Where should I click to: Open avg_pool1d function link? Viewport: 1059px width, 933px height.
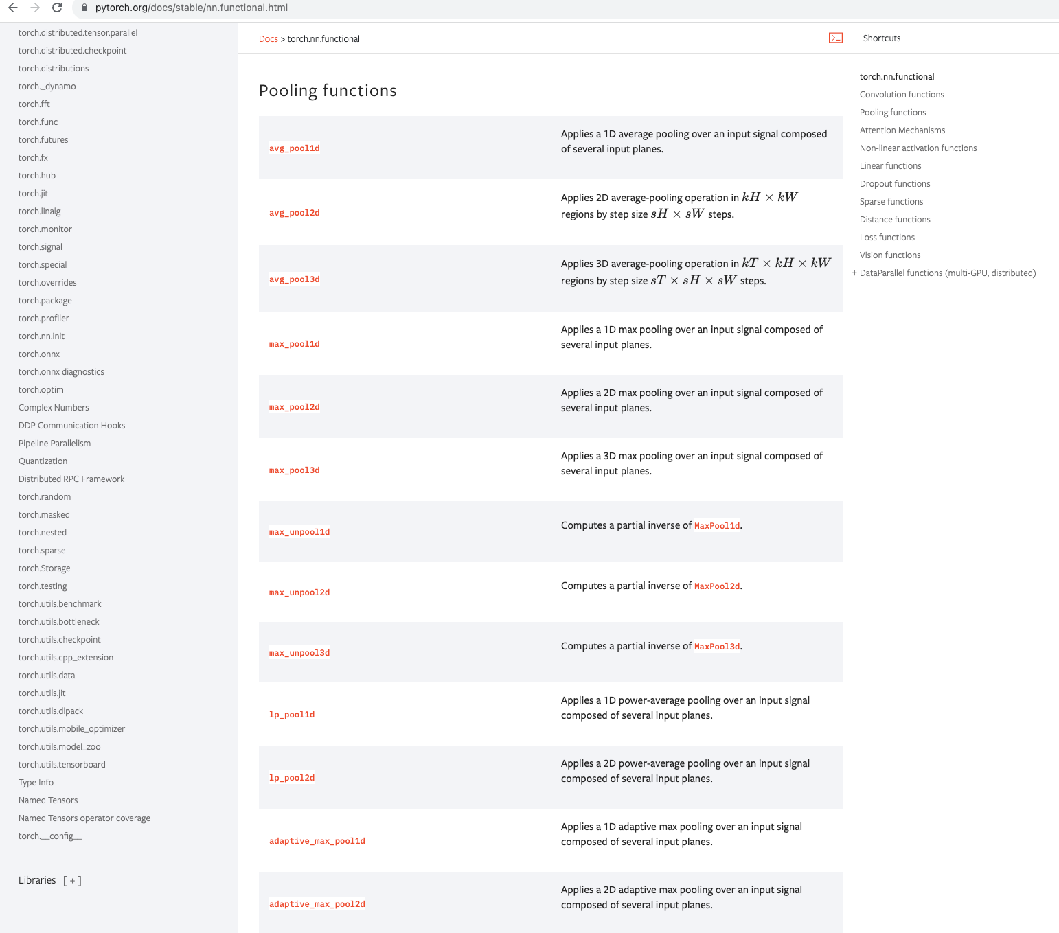[294, 148]
